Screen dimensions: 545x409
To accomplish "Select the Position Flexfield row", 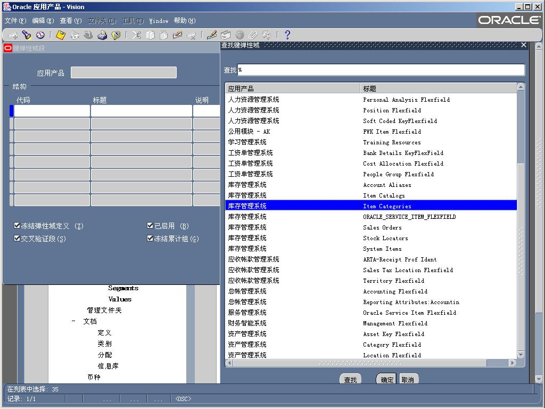I will pos(371,110).
